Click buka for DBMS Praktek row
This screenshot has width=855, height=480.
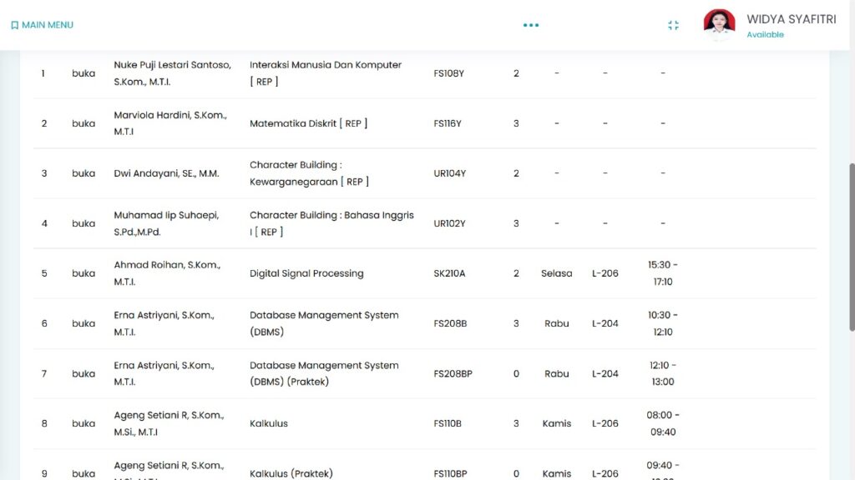83,373
